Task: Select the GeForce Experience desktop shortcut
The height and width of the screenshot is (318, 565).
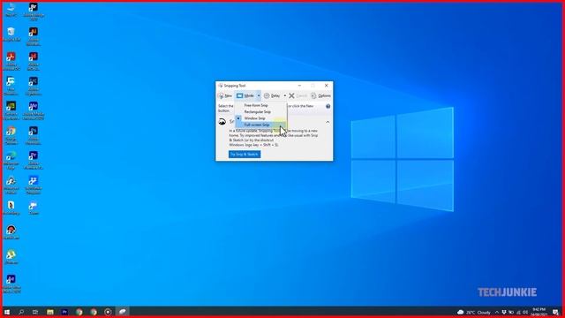Action: tap(11, 110)
